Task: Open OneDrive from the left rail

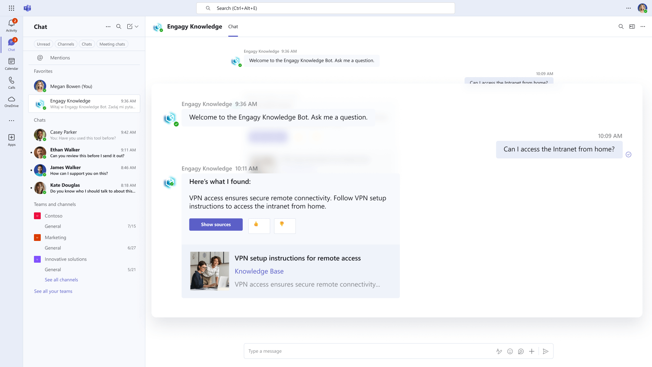Action: 11,100
